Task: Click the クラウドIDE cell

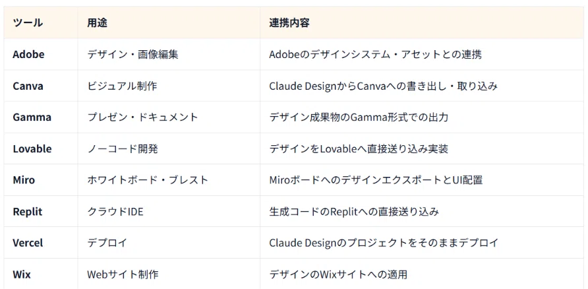Action: (169, 211)
